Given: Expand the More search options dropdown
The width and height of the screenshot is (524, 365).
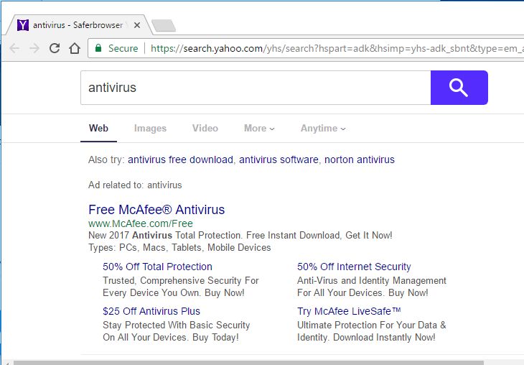Looking at the screenshot, I should click(259, 128).
